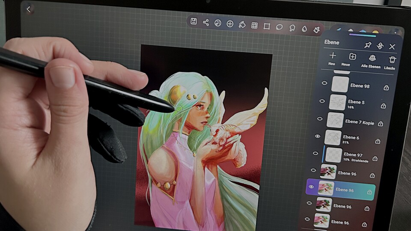This screenshot has height=231, width=411.
Task: Toggle the lock on the highlighted Ebene 96 layer
Action: click(x=369, y=192)
